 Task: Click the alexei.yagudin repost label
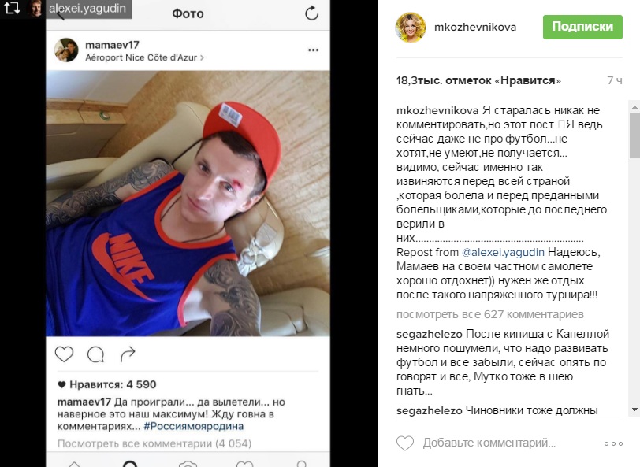coord(87,8)
